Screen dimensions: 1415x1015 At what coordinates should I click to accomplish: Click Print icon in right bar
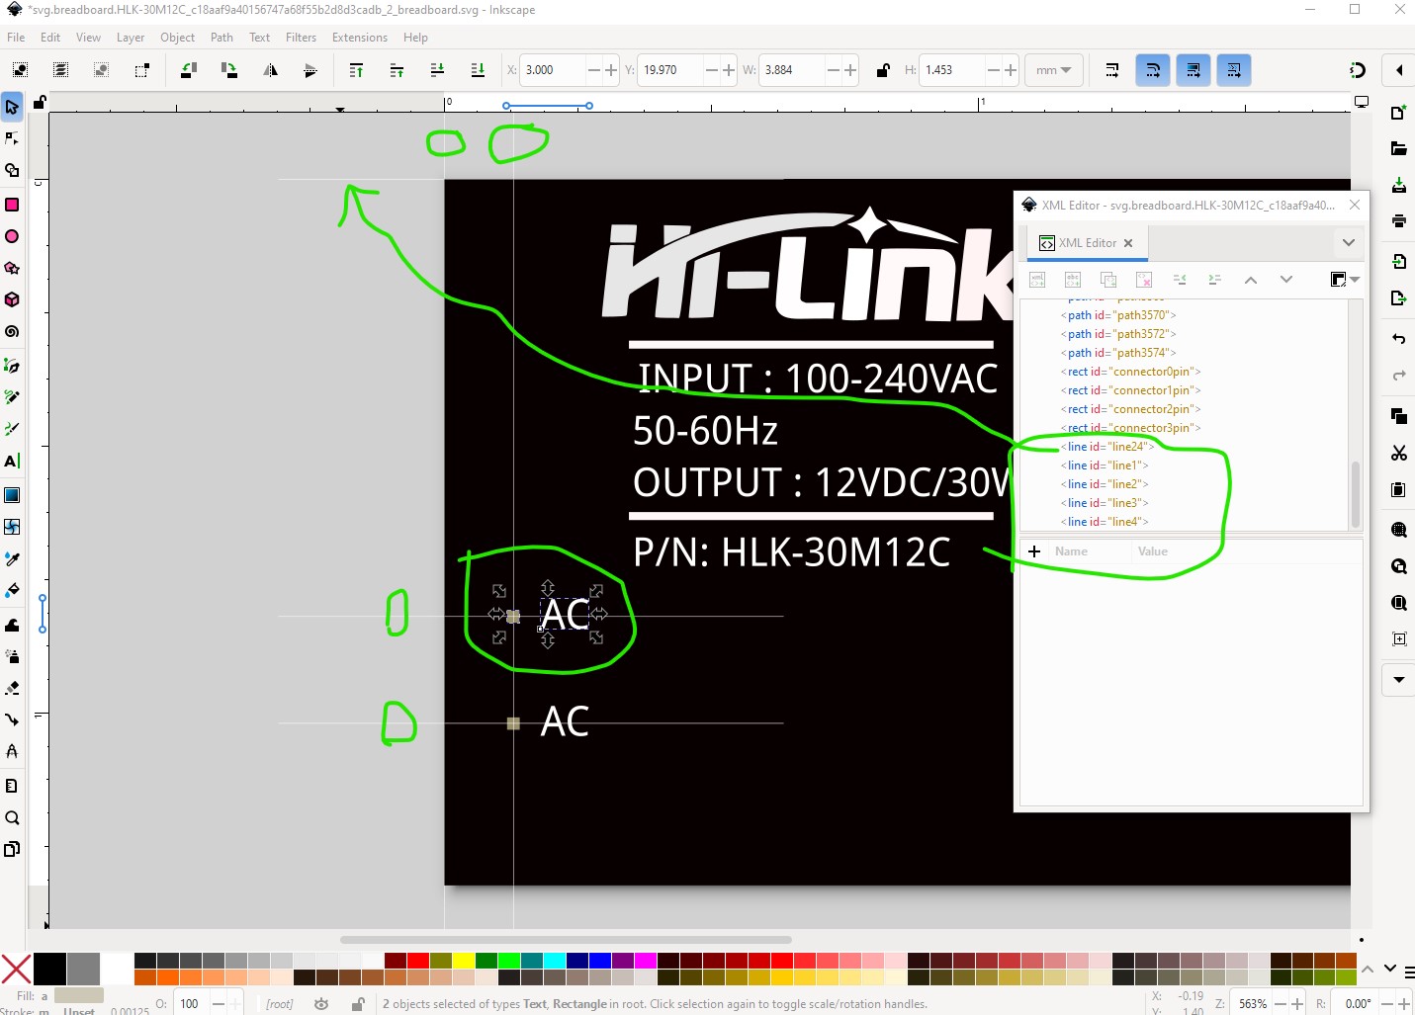pos(1398,220)
